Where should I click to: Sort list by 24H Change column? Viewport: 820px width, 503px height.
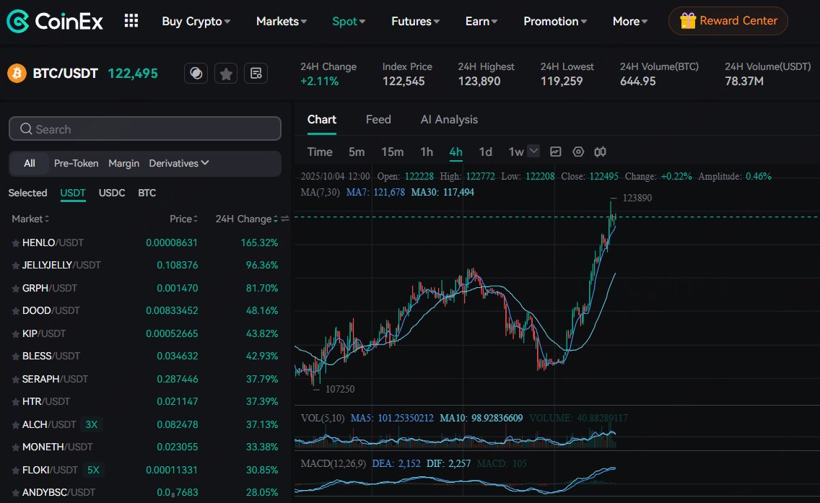[246, 219]
